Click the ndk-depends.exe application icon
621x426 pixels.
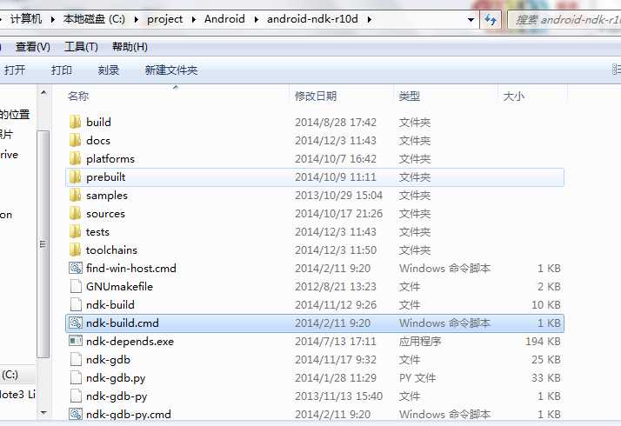[x=76, y=341]
